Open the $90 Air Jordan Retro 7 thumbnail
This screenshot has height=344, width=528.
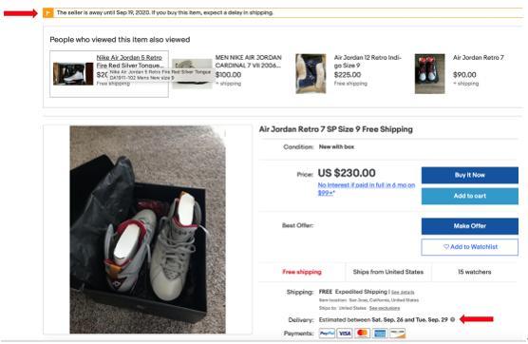(429, 73)
